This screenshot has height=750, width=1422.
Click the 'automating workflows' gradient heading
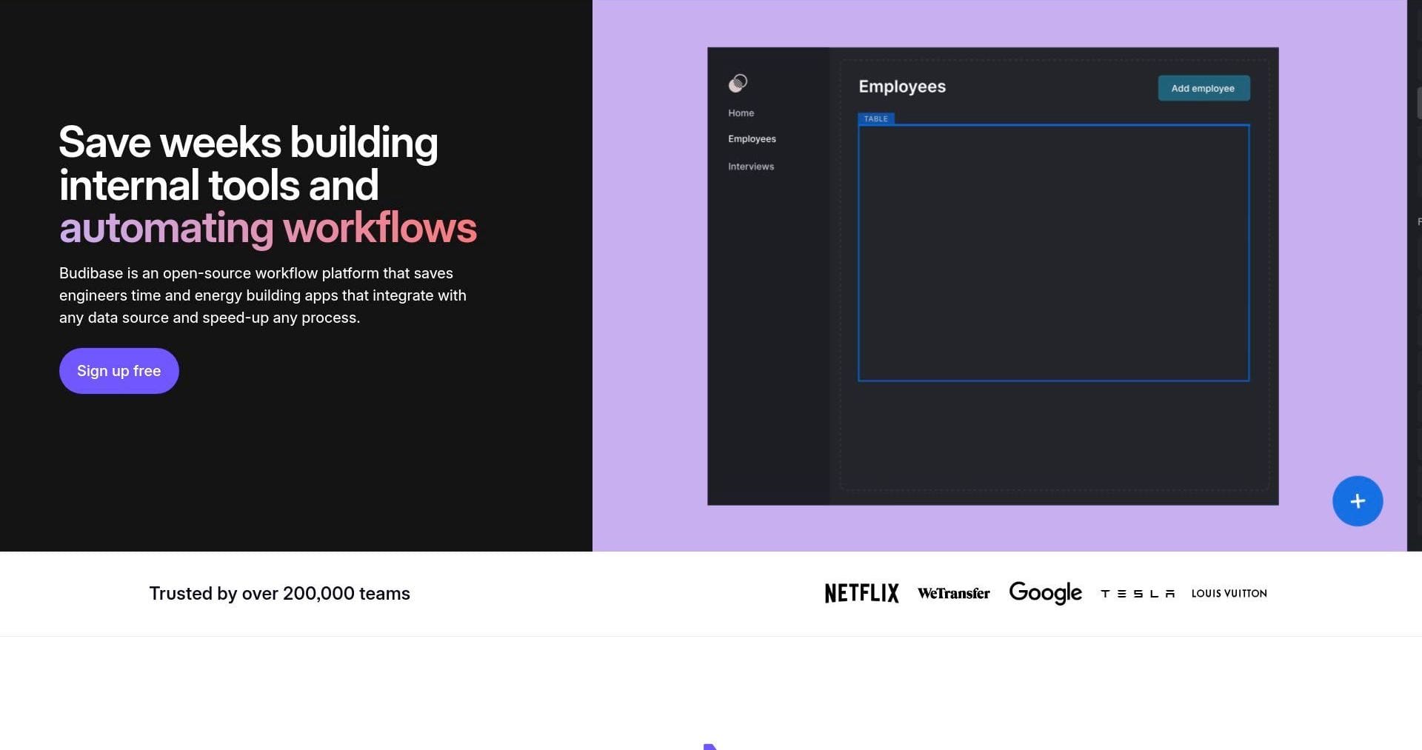(268, 228)
